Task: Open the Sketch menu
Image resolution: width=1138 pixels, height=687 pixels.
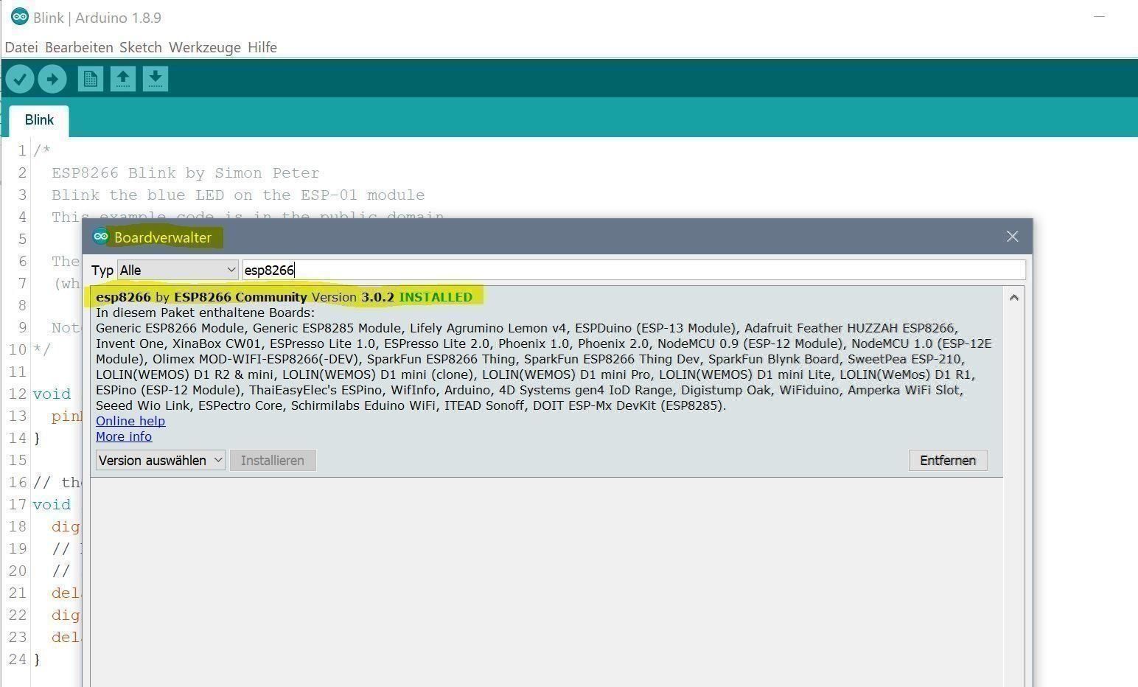Action: [141, 47]
